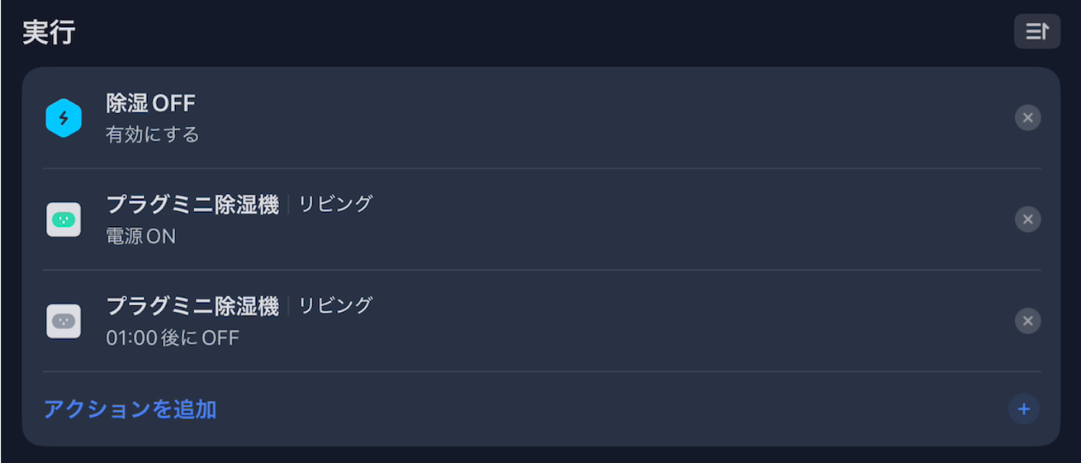Open the 除湿 OFF title
Screen dimensions: 1081x463
[151, 104]
